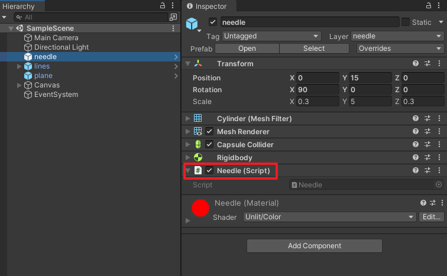Open Inspector panel options menu
The width and height of the screenshot is (447, 276).
439,5
